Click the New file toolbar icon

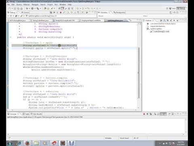(x=10, y=9)
